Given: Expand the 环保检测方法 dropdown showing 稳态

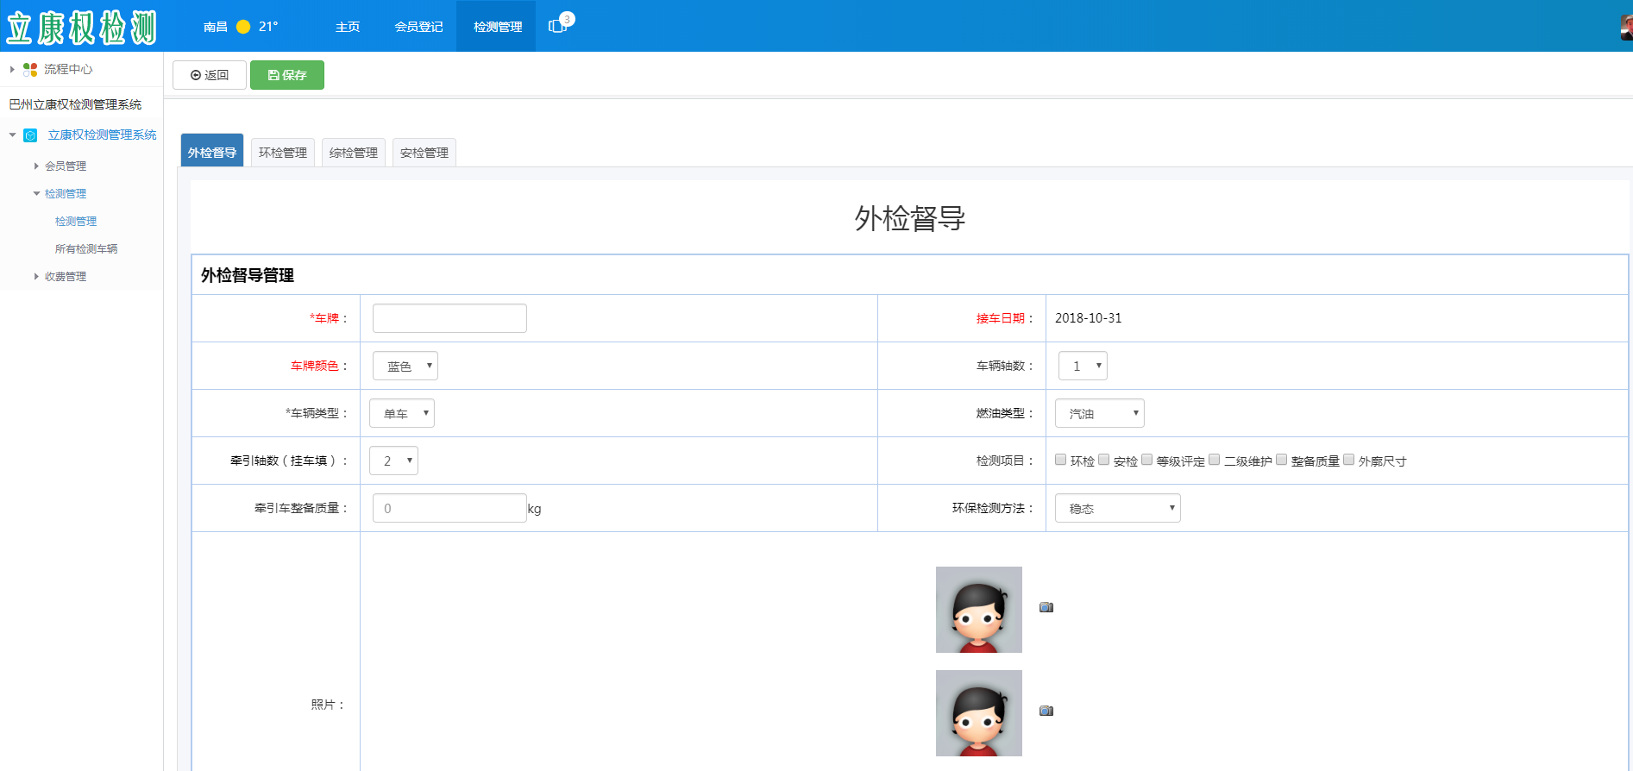Looking at the screenshot, I should pyautogui.click(x=1117, y=508).
